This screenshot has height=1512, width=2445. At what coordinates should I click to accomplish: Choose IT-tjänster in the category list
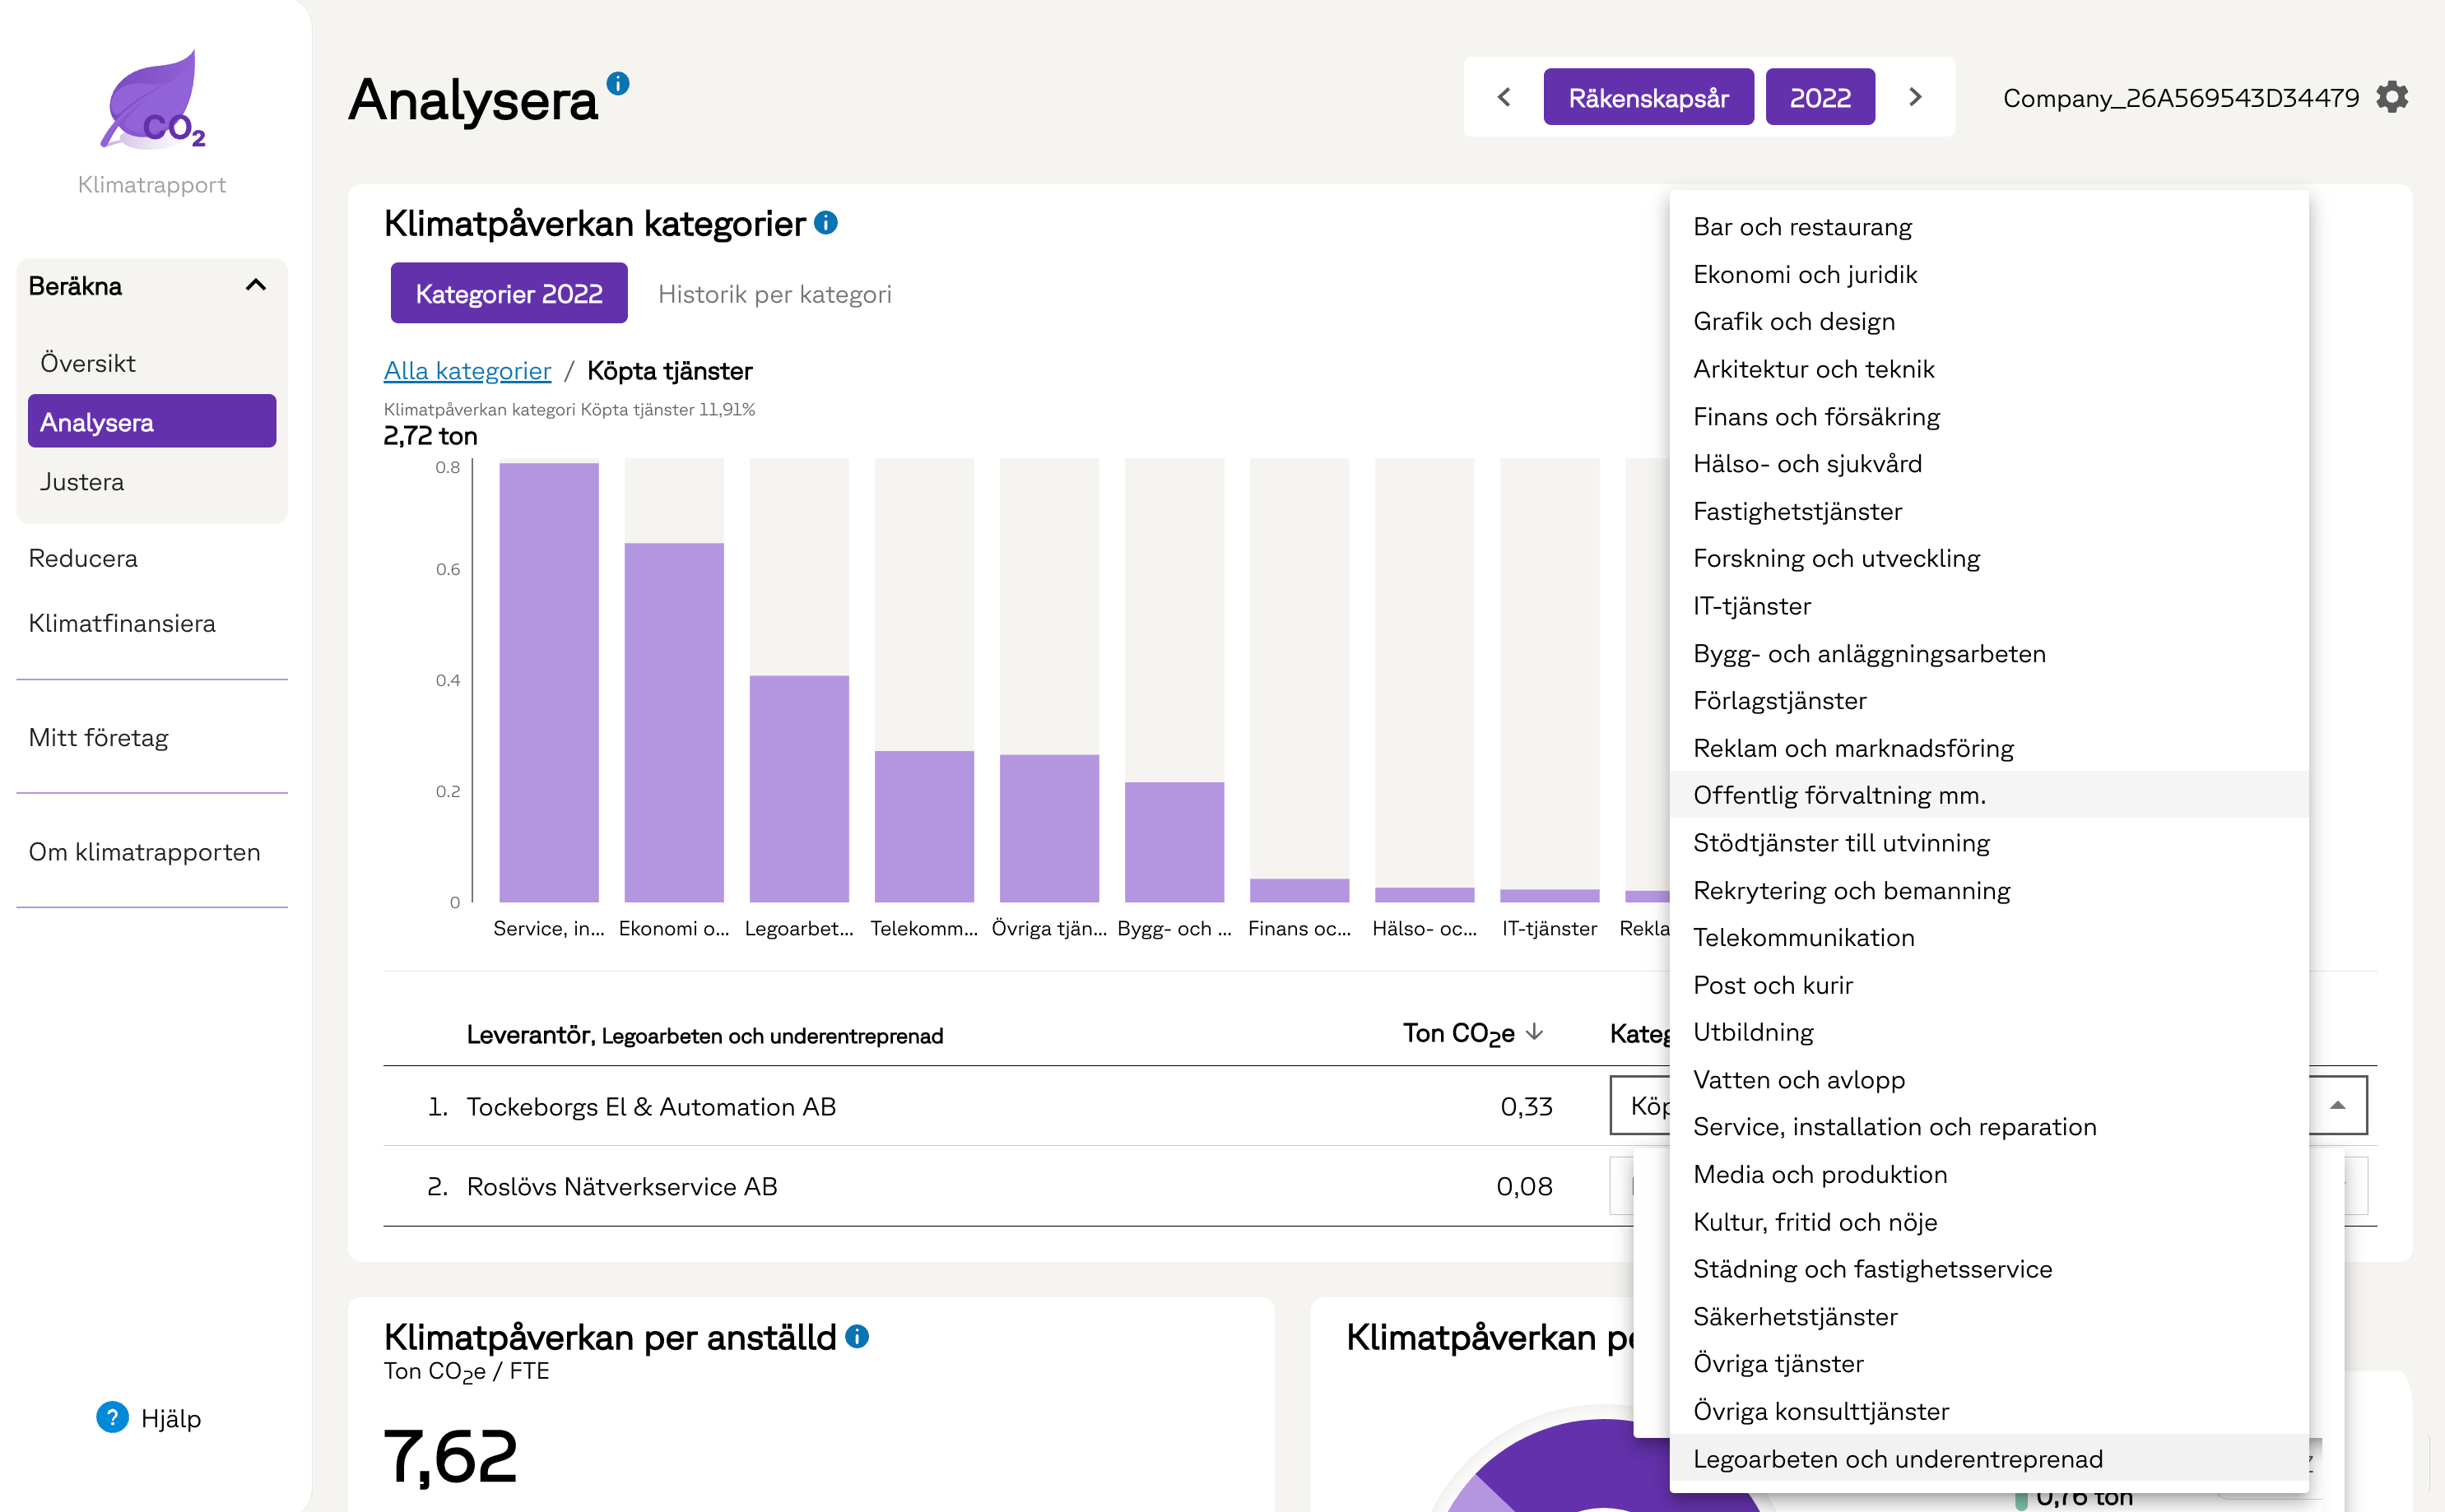pos(1752,606)
